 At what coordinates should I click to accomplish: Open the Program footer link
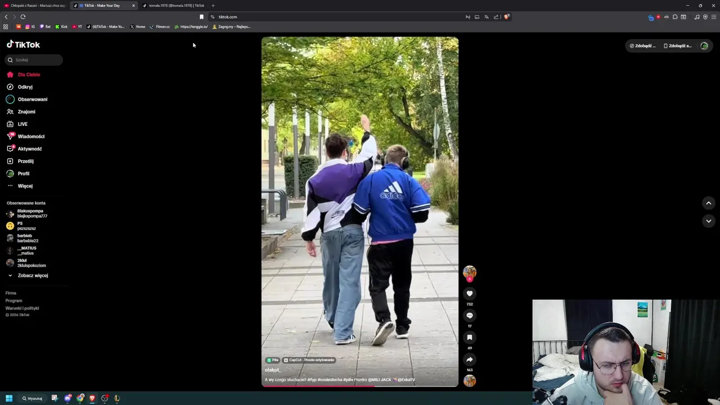(x=13, y=300)
